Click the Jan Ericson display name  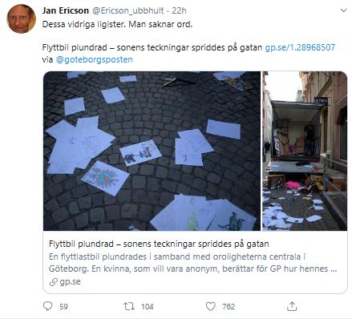(66, 10)
